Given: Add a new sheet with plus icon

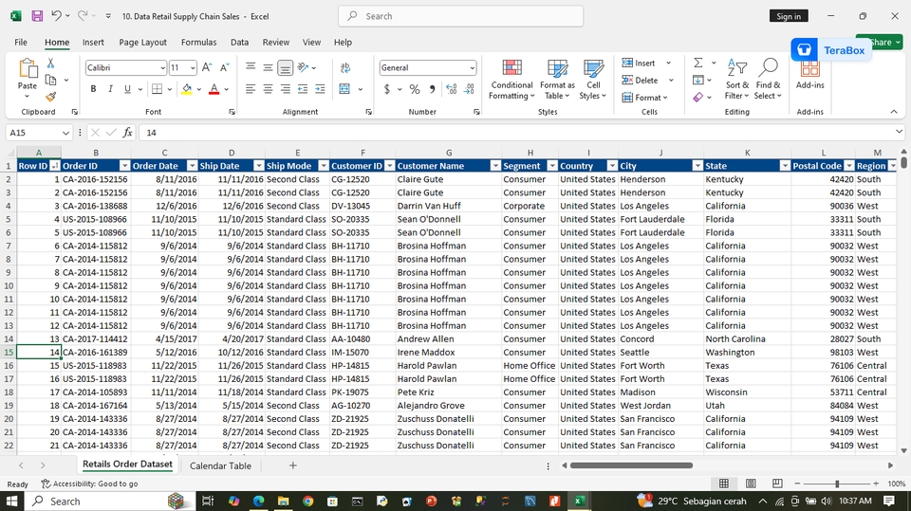Looking at the screenshot, I should point(293,465).
